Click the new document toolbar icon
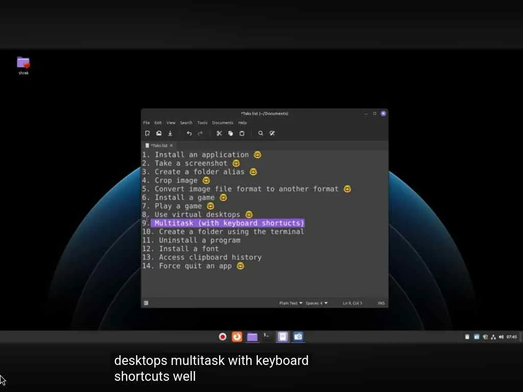This screenshot has height=392, width=523. click(x=148, y=133)
